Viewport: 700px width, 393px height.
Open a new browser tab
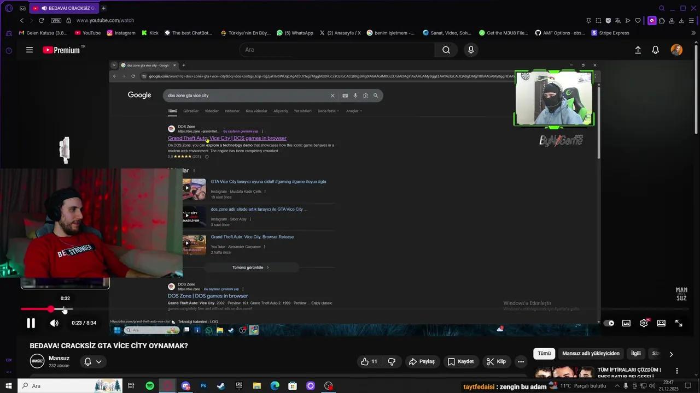[x=103, y=8]
